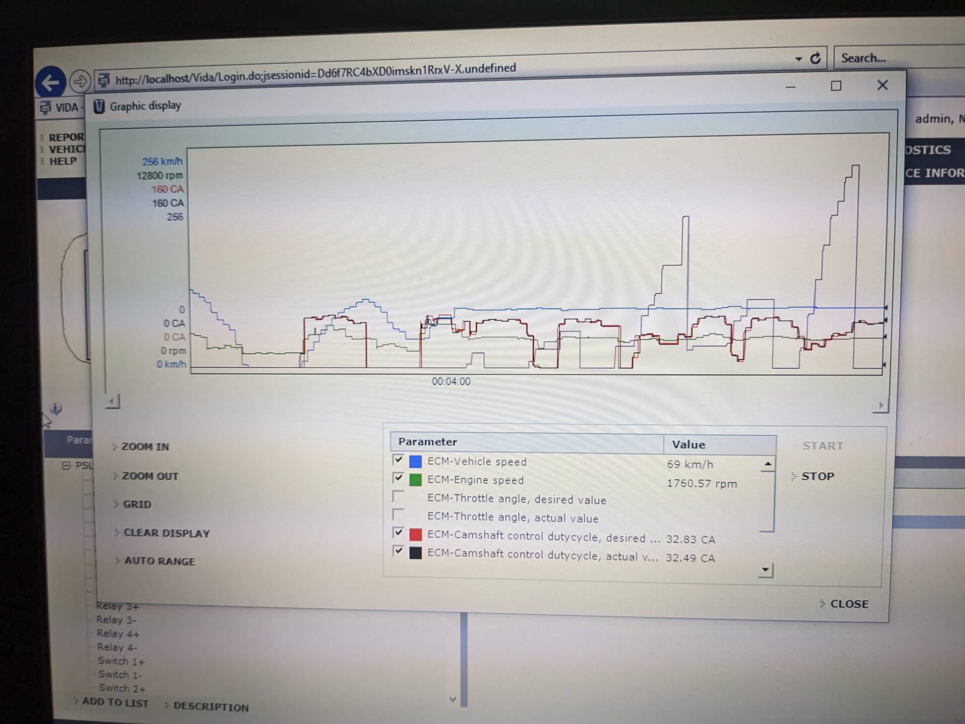Check ECM-Throttle angle, actual value box
965x724 pixels.
pyautogui.click(x=398, y=515)
